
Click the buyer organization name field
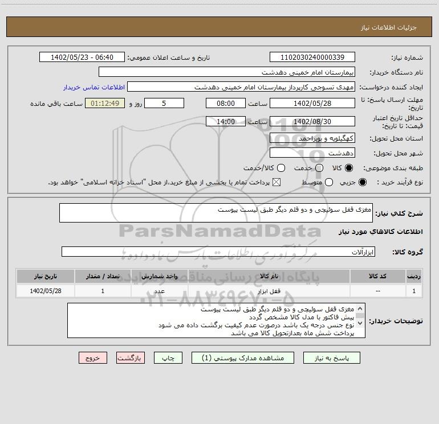227,72
